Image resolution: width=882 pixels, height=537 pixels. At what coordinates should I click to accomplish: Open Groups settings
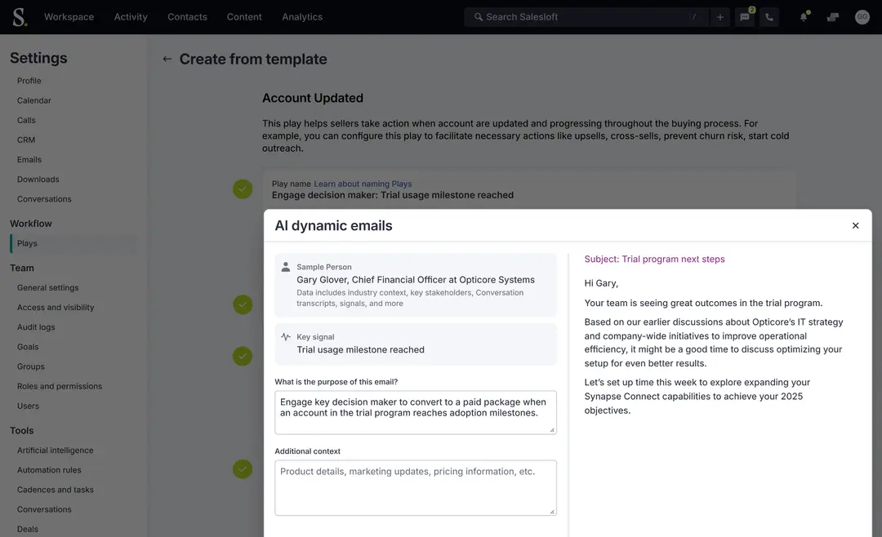[x=31, y=366]
